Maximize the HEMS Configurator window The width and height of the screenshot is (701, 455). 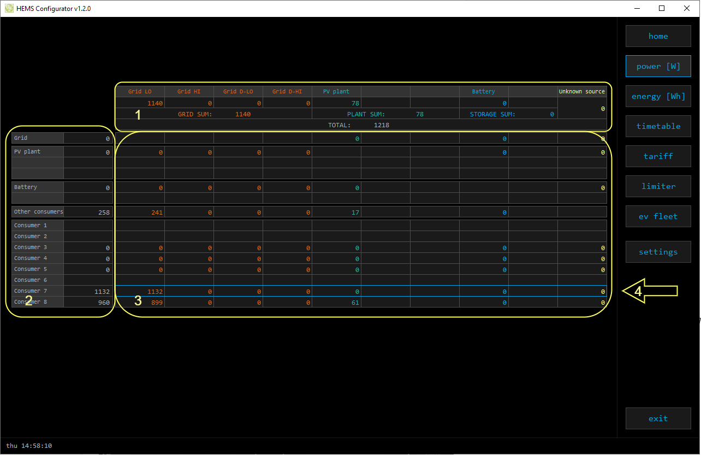click(x=662, y=8)
